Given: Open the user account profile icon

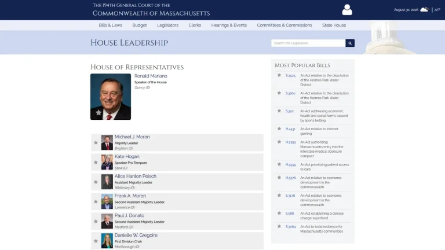Looking at the screenshot, I should 347,10.
